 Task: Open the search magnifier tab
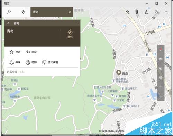pos(9,12)
